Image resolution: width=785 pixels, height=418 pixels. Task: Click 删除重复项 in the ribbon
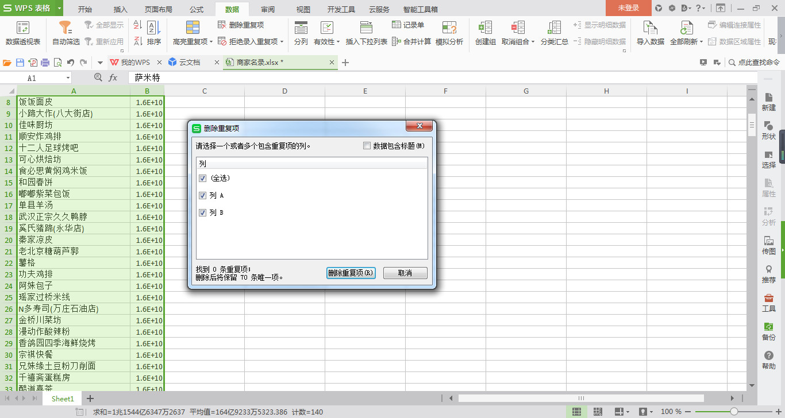(x=241, y=25)
